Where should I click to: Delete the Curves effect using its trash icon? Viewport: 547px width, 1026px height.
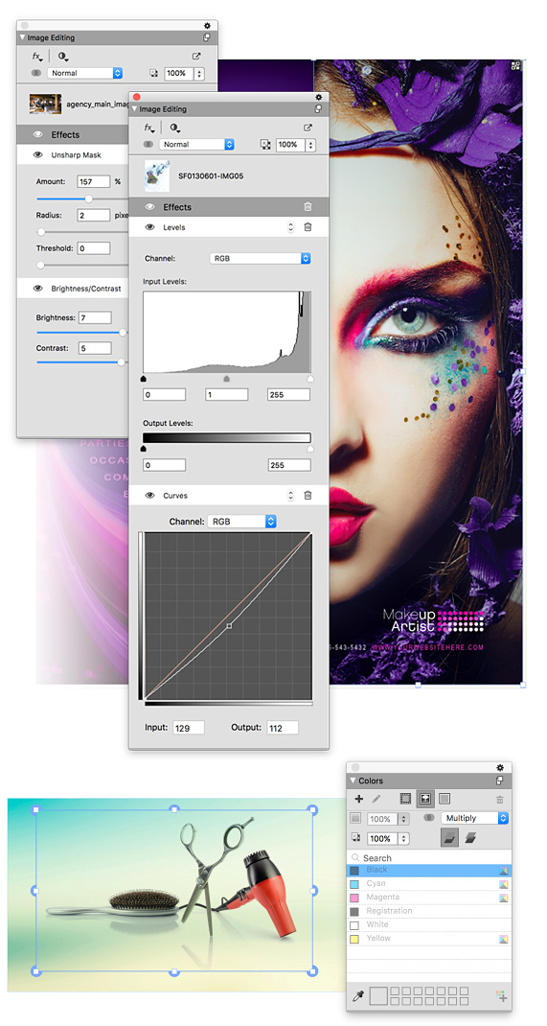click(x=308, y=496)
